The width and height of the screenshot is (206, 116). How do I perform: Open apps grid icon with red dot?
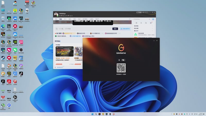(151, 23)
